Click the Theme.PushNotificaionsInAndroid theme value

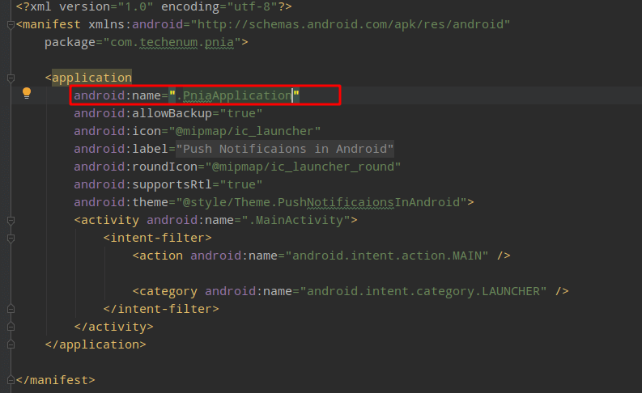[x=321, y=202]
